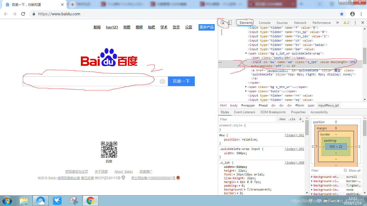Collapse the span bg s_ipt_wr quickdelete-wrap node

[x=246, y=53]
